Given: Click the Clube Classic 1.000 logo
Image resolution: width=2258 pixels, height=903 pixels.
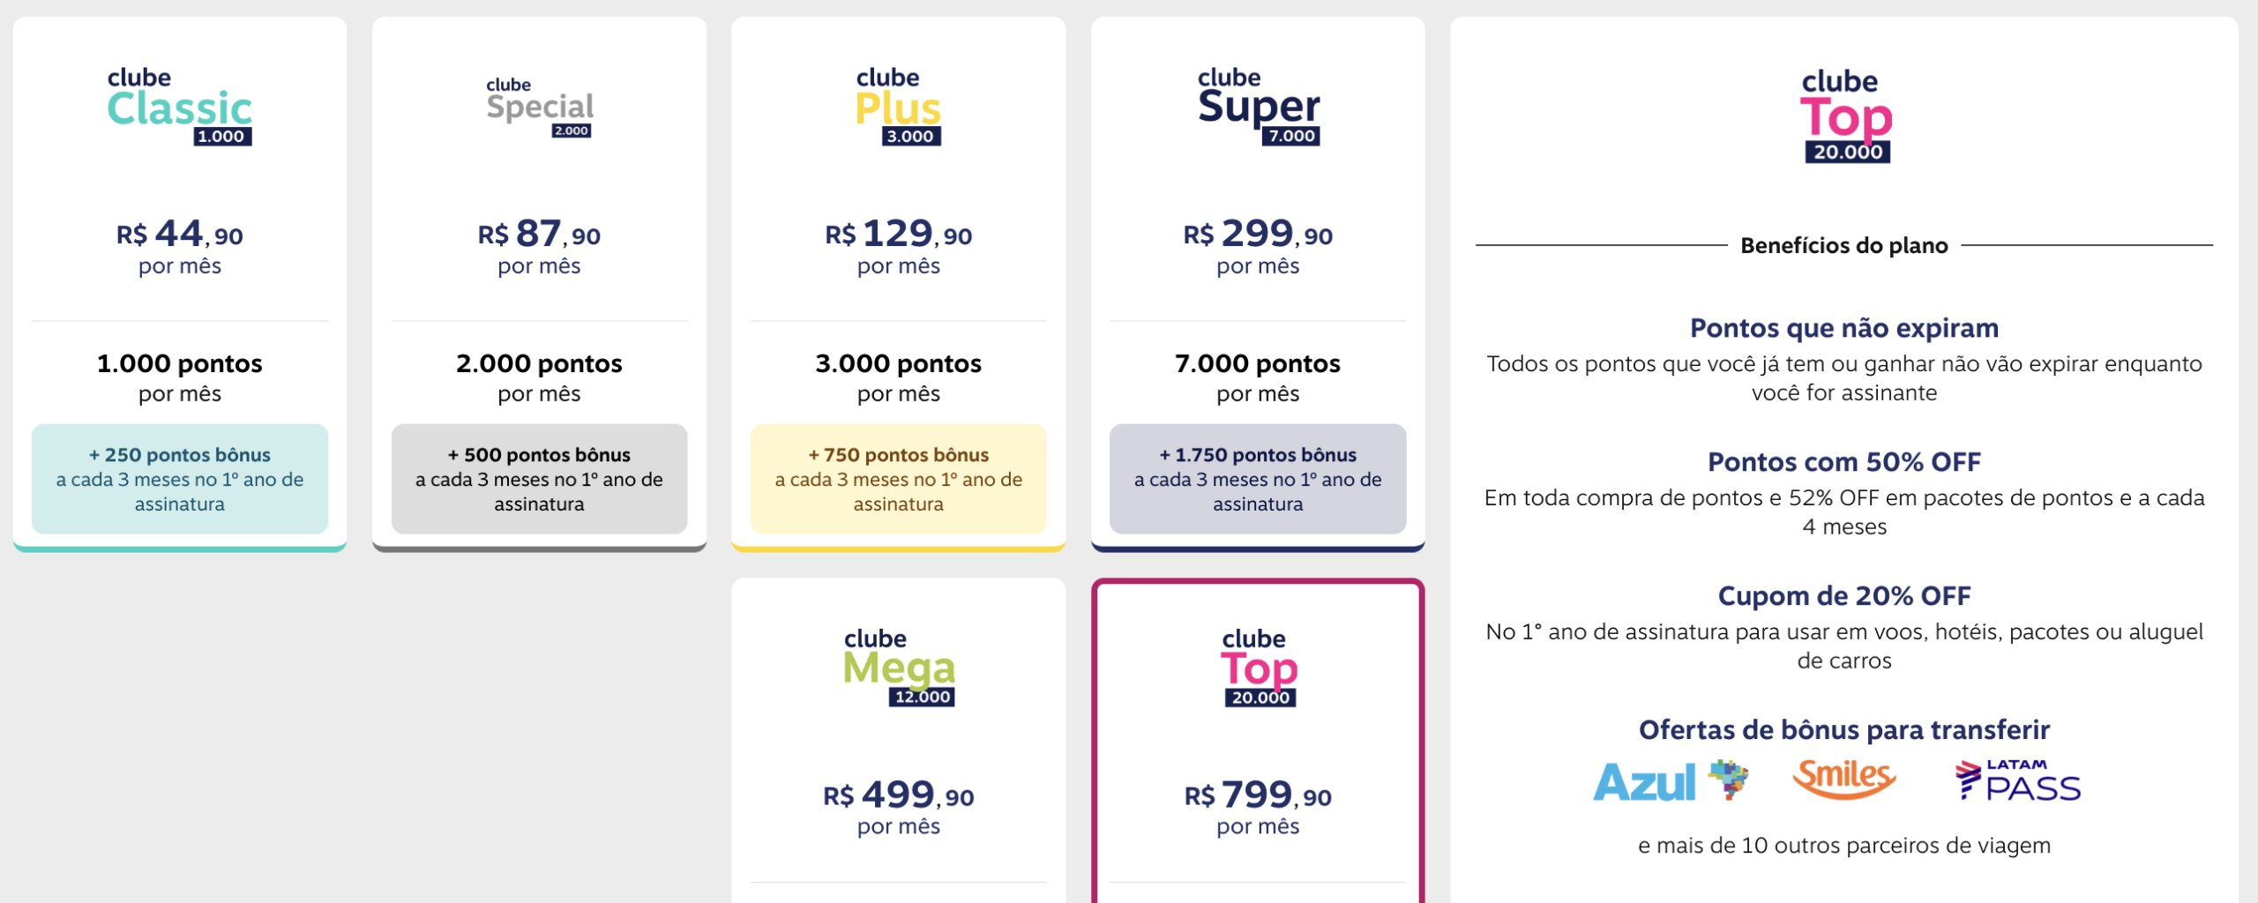Looking at the screenshot, I should [x=180, y=107].
